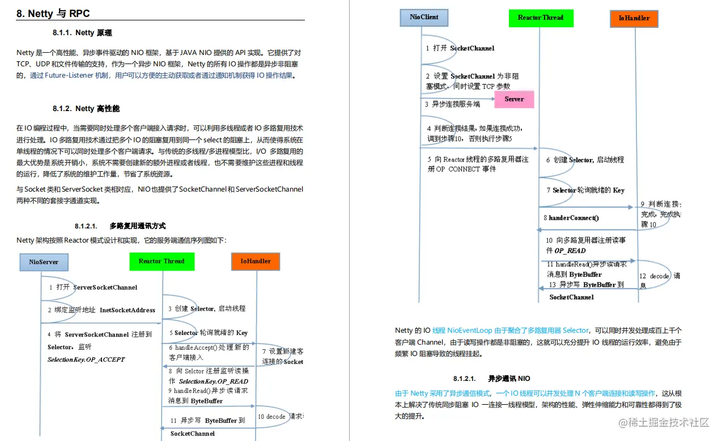The height and width of the screenshot is (441, 722).
Task: Click the green Reactor Thread box at top right
Action: click(x=541, y=18)
